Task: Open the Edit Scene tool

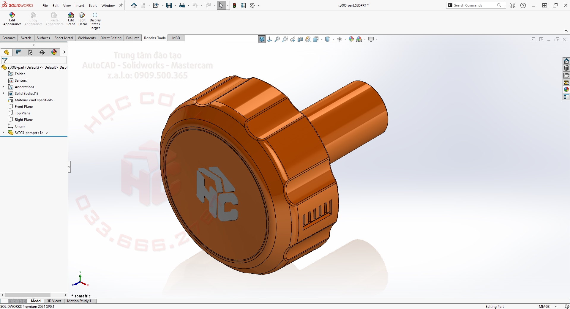Action: pyautogui.click(x=71, y=19)
